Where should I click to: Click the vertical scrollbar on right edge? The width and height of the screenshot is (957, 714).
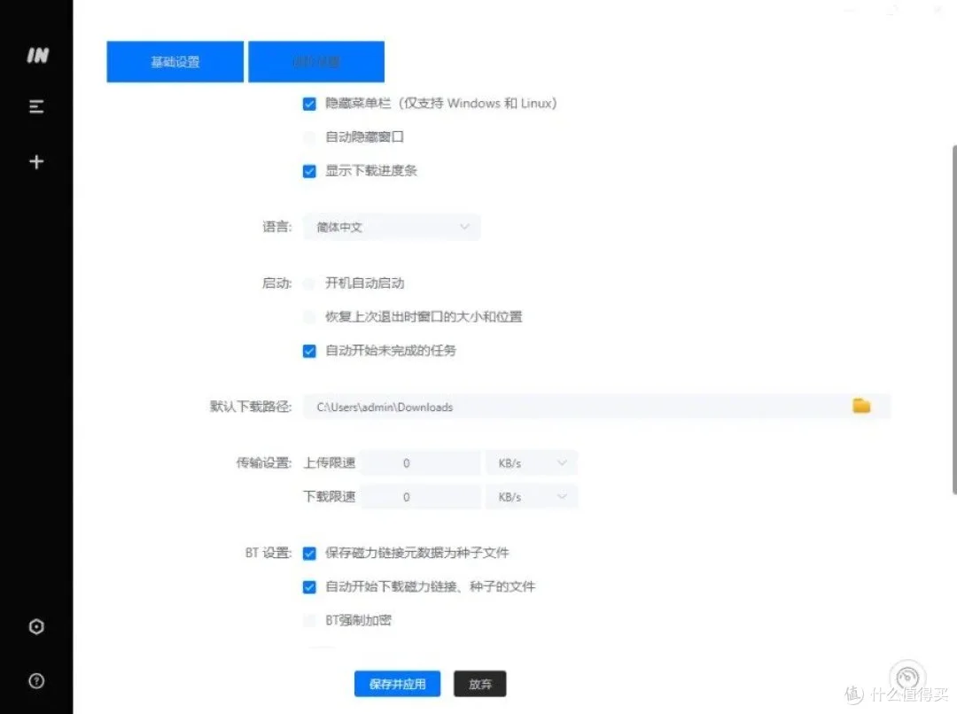(x=953, y=319)
